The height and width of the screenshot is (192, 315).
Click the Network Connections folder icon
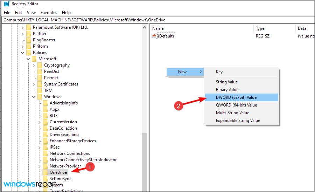coord(45,153)
